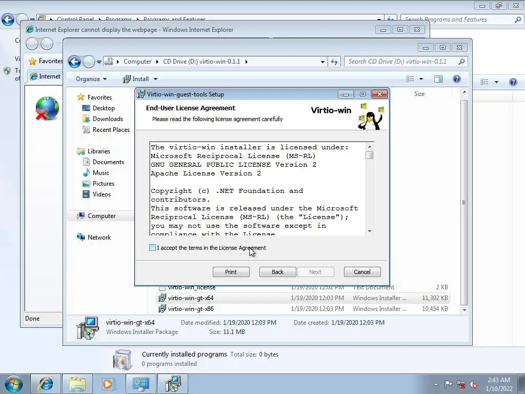Go Back in the Virtio-win setup
Viewport: 525px width, 394px height.
click(277, 272)
